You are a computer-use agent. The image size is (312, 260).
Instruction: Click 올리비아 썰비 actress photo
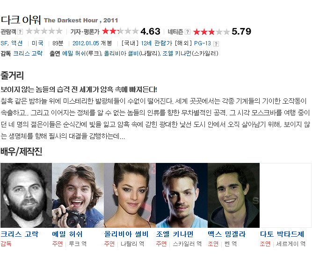pyautogui.click(x=130, y=195)
